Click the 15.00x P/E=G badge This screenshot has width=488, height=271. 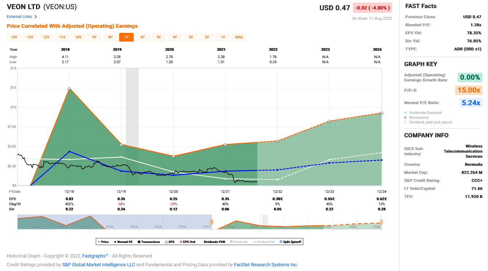click(469, 90)
